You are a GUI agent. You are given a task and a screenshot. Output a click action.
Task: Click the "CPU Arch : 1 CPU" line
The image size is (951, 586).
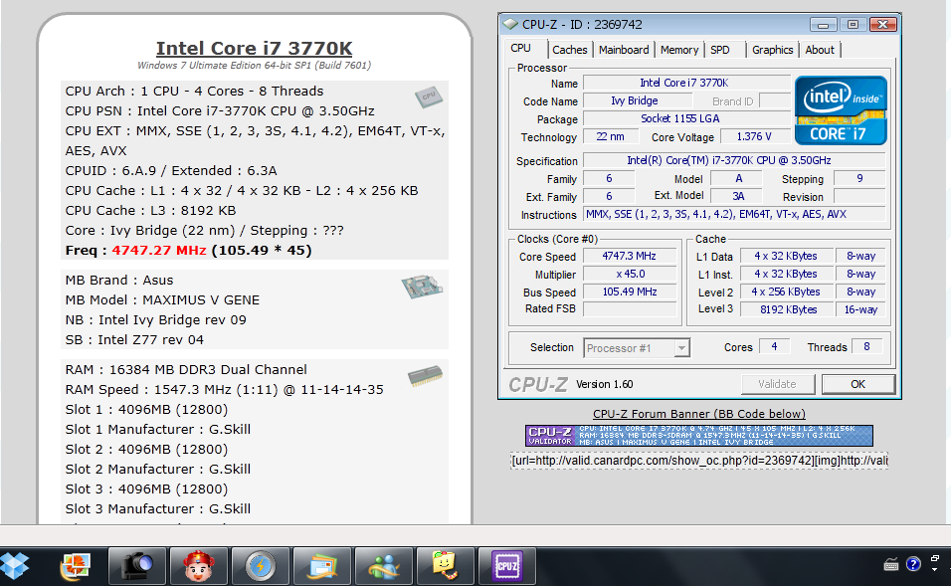(194, 91)
